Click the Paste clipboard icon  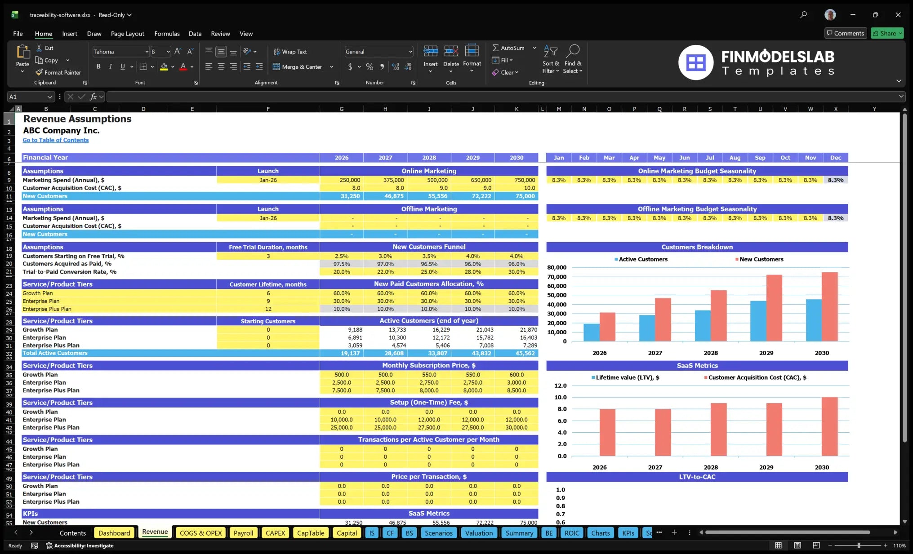tap(22, 52)
